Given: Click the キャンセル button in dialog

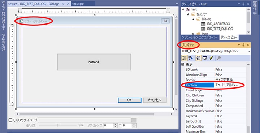Looking at the screenshot, I should tap(155, 100).
